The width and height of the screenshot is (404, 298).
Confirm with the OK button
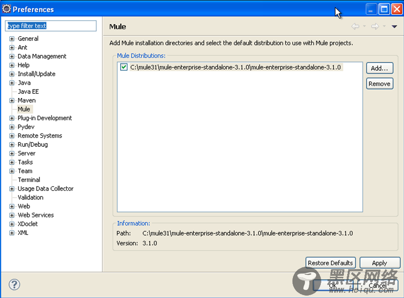tap(333, 285)
